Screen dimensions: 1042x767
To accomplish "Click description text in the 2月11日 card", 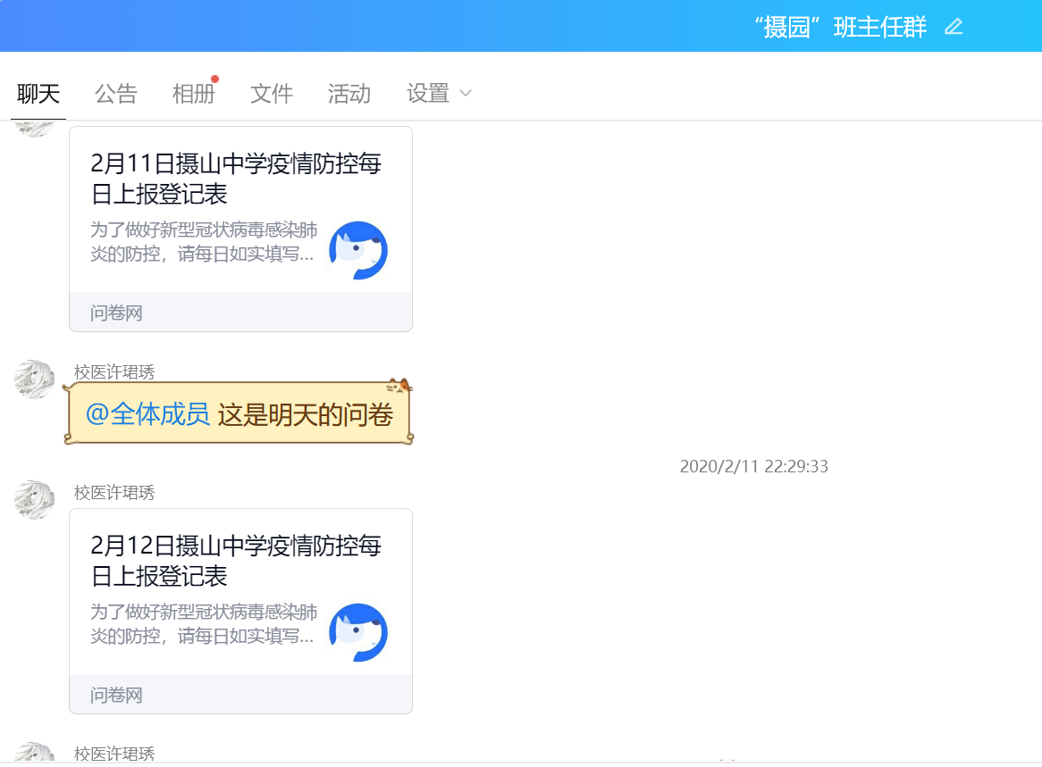I will click(204, 242).
